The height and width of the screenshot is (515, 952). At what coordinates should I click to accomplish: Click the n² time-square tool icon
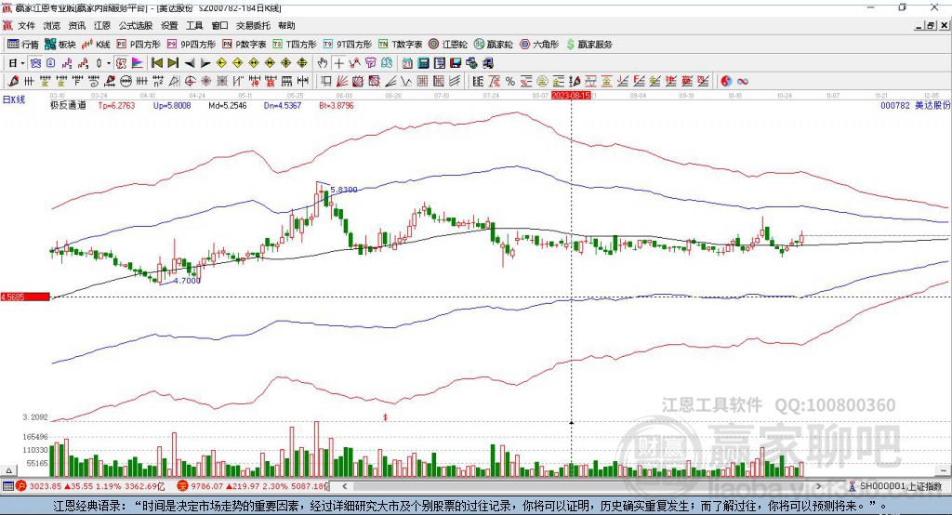(x=158, y=81)
